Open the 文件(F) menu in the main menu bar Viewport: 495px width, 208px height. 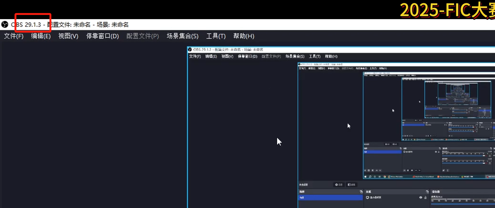point(14,36)
